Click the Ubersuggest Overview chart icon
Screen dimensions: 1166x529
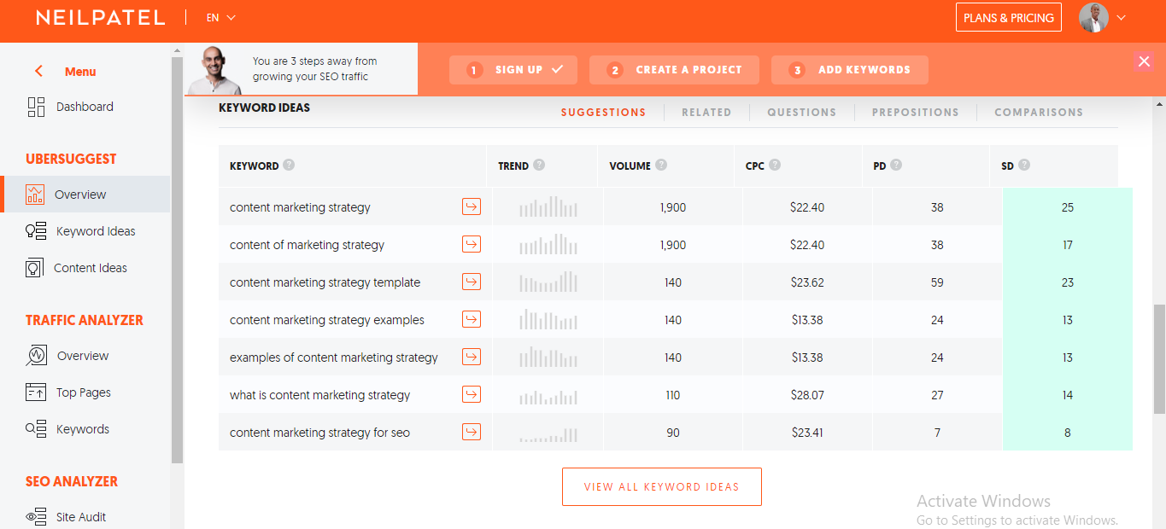click(35, 195)
